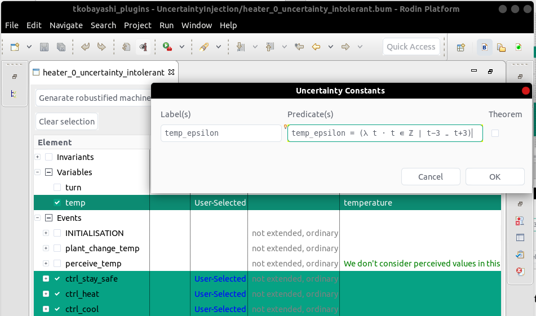Expand the ctrl_heat event

point(46,294)
